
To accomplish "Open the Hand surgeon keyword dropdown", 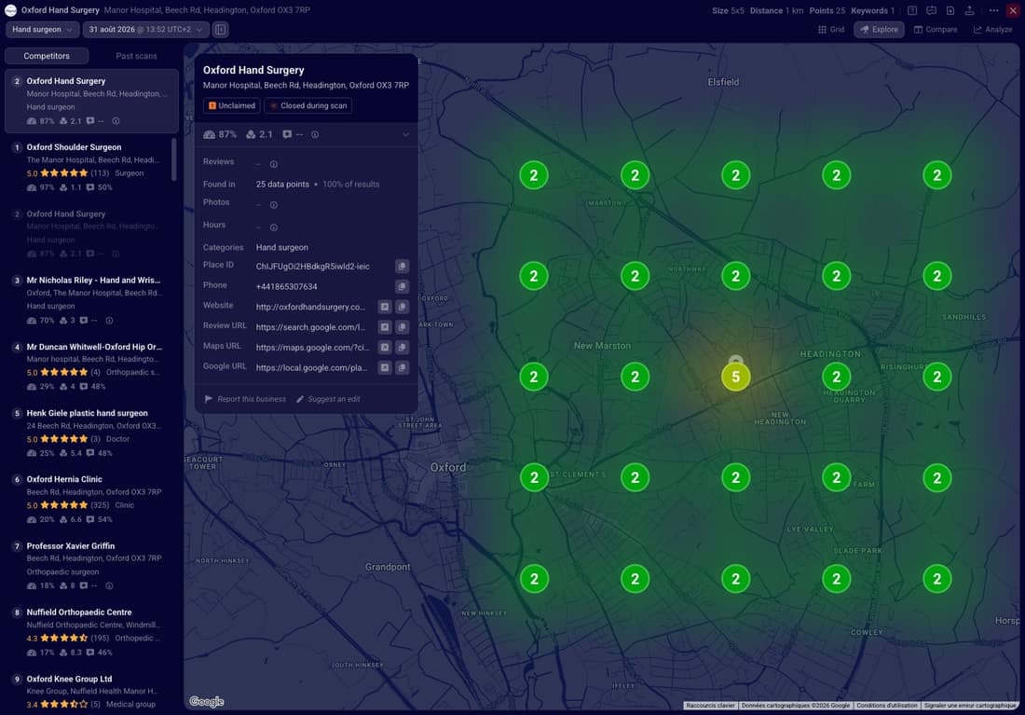I will click(x=43, y=30).
